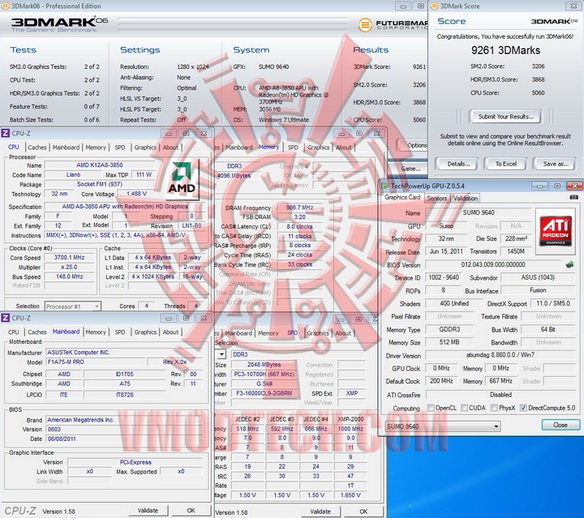Click the GPU-Z camera screenshot icon
This screenshot has width=584, height=518.
pyautogui.click(x=574, y=197)
